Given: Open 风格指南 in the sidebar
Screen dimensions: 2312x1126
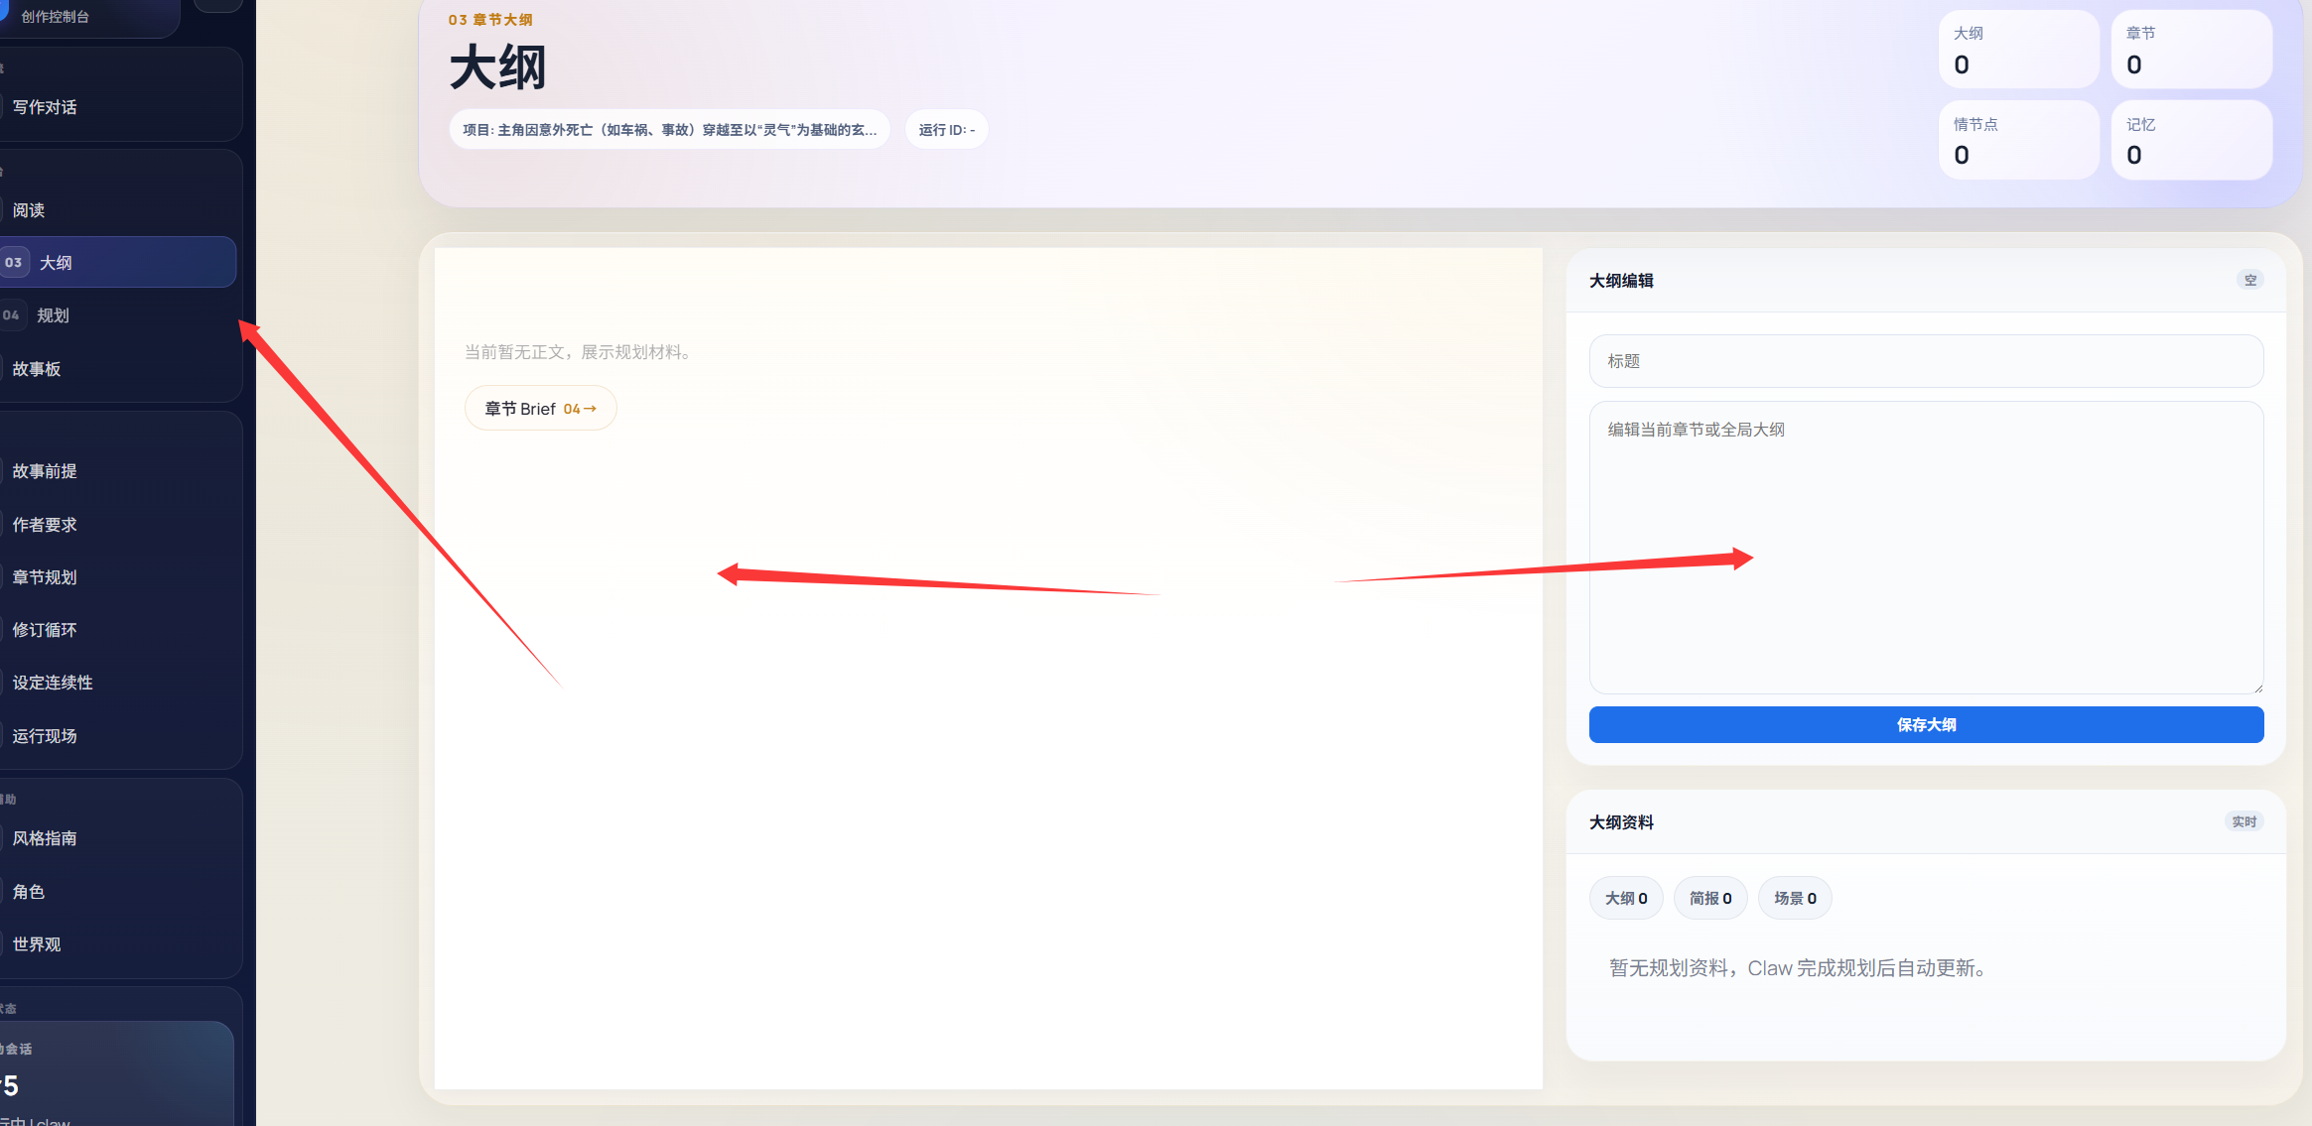Looking at the screenshot, I should tap(45, 838).
